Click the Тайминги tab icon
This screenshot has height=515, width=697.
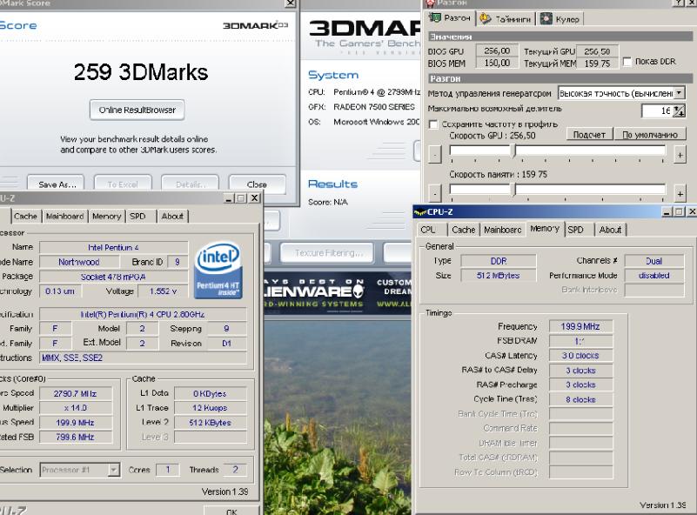click(x=486, y=18)
